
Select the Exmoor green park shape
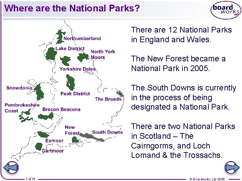tap(43, 134)
